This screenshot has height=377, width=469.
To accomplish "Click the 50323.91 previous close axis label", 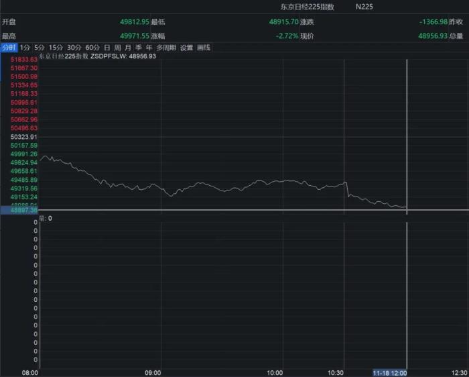I will (x=24, y=137).
